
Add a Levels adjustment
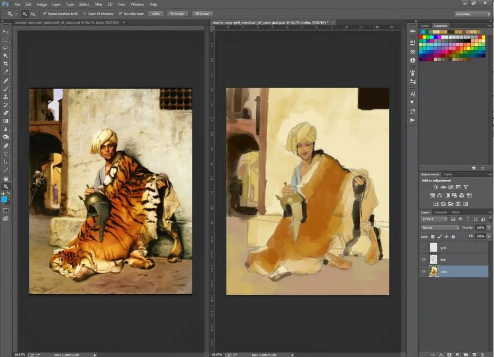click(x=443, y=187)
